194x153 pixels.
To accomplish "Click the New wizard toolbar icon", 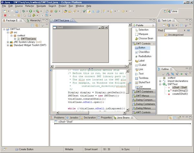I will point(5,11).
